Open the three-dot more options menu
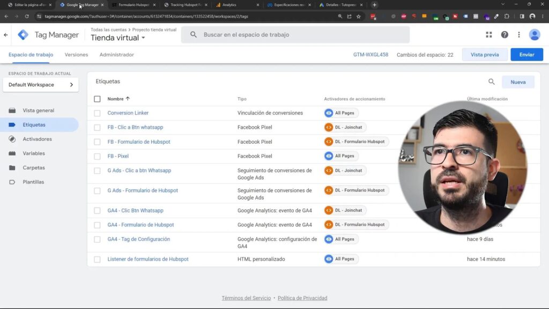 518,35
